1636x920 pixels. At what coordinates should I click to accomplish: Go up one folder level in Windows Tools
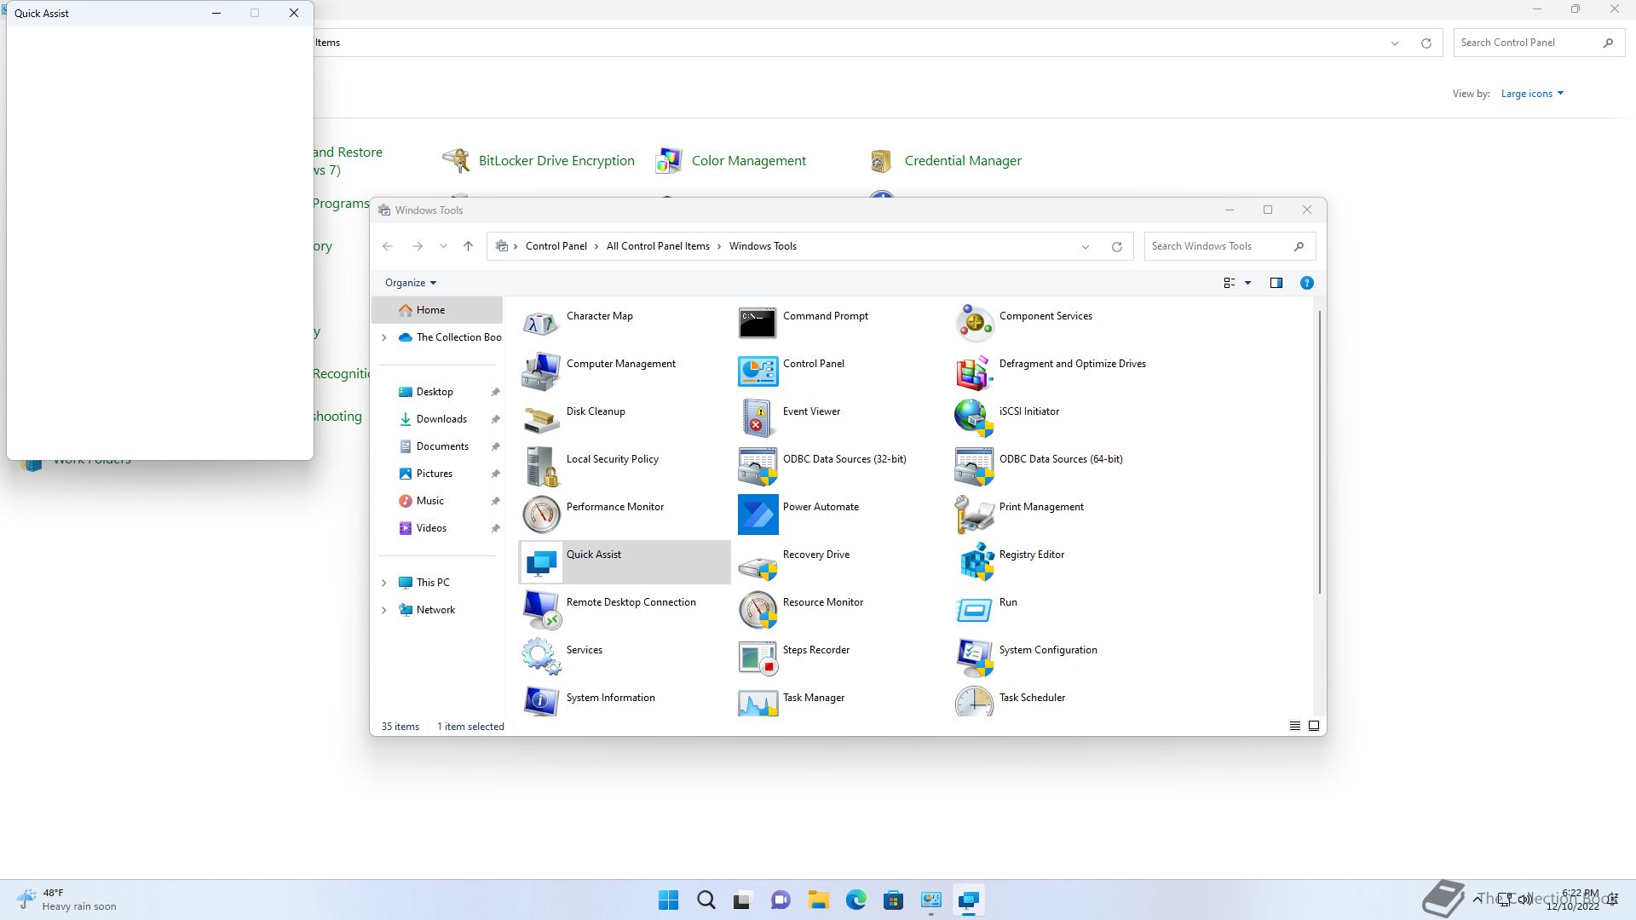(468, 246)
